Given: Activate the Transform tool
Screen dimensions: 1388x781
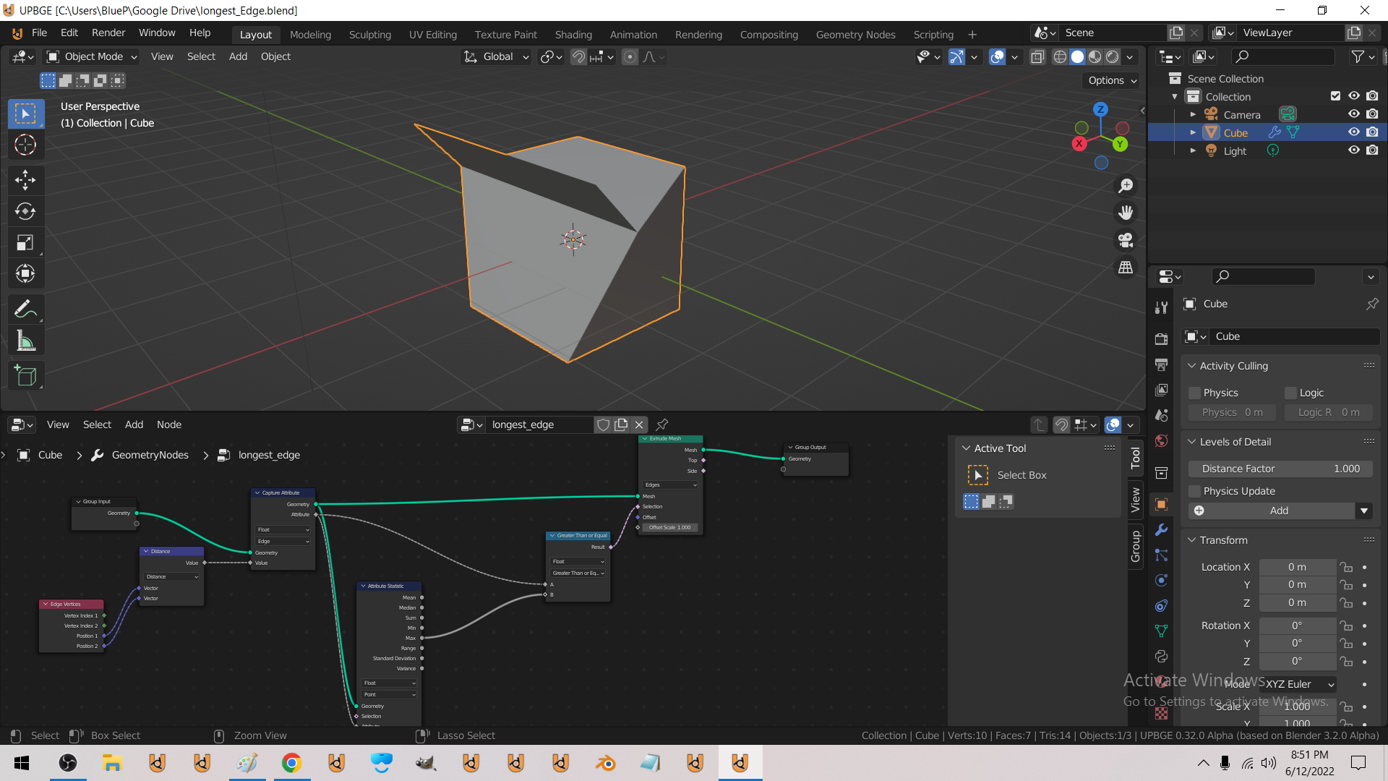Looking at the screenshot, I should [x=25, y=273].
